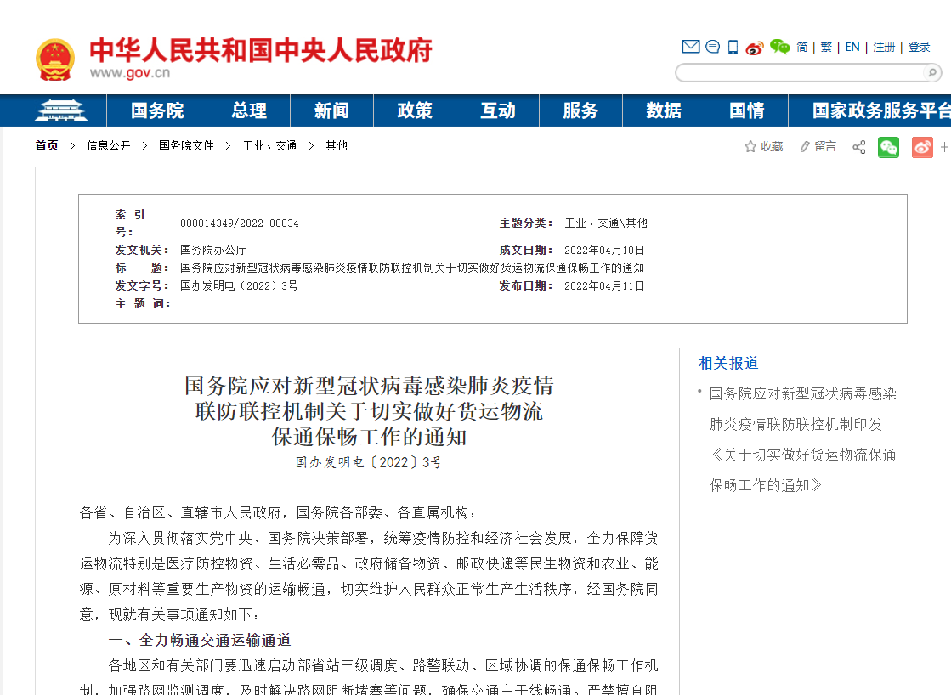
Task: Open the 国务院 menu
Action: click(x=157, y=110)
